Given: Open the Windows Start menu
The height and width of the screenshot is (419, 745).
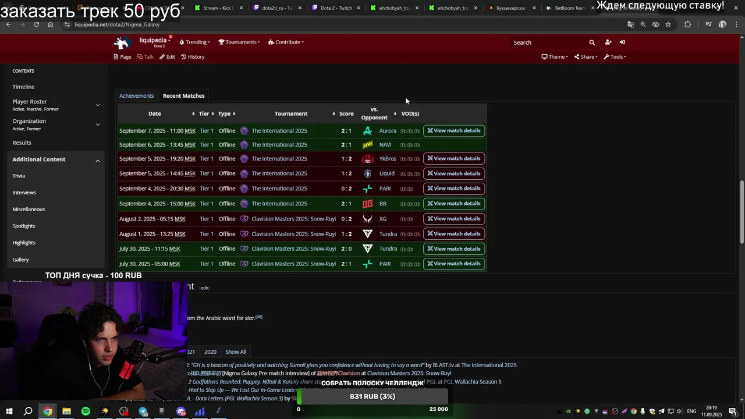Looking at the screenshot, I should [x=9, y=411].
